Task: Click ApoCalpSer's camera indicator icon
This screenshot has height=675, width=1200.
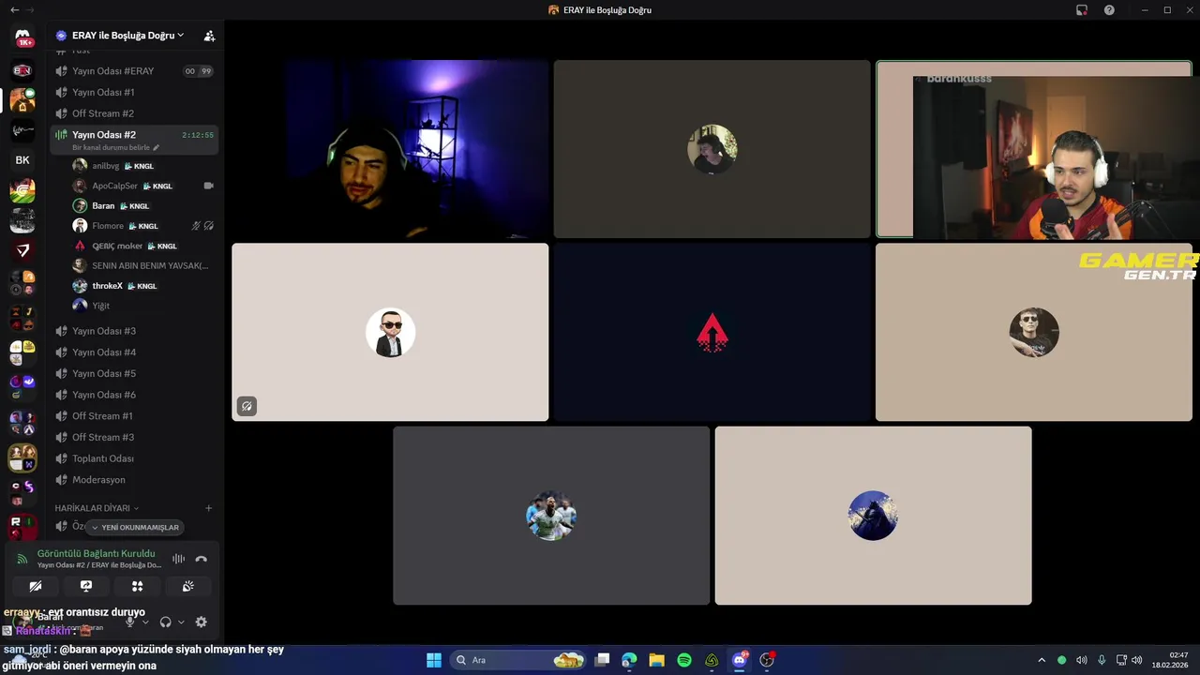Action: click(208, 186)
